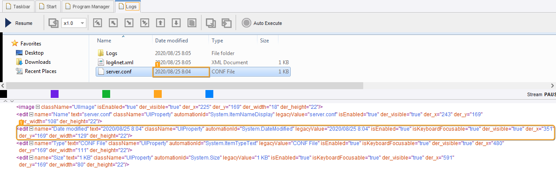This screenshot has height=170, width=556.
Task: Click the second overlapping-windows toolbar icon
Action: click(226, 23)
